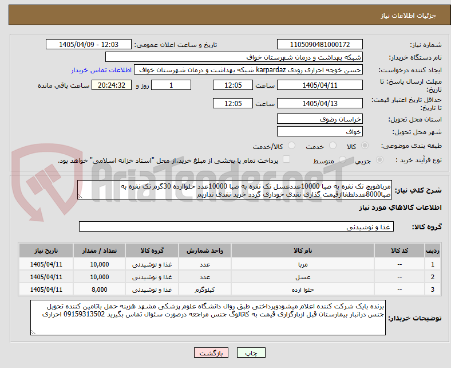Viewport: 451px width, 368px height.
Task: Click the گروه کالا table column header
Action: [x=152, y=250]
